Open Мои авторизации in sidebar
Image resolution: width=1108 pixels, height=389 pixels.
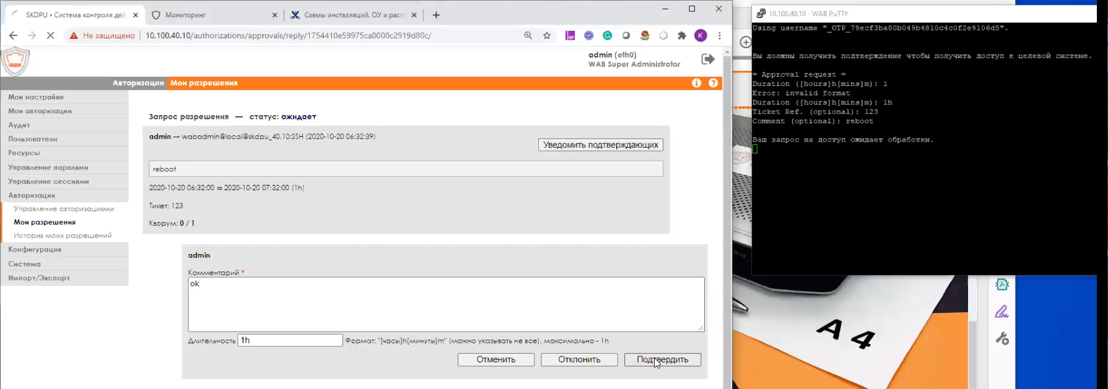64,111
